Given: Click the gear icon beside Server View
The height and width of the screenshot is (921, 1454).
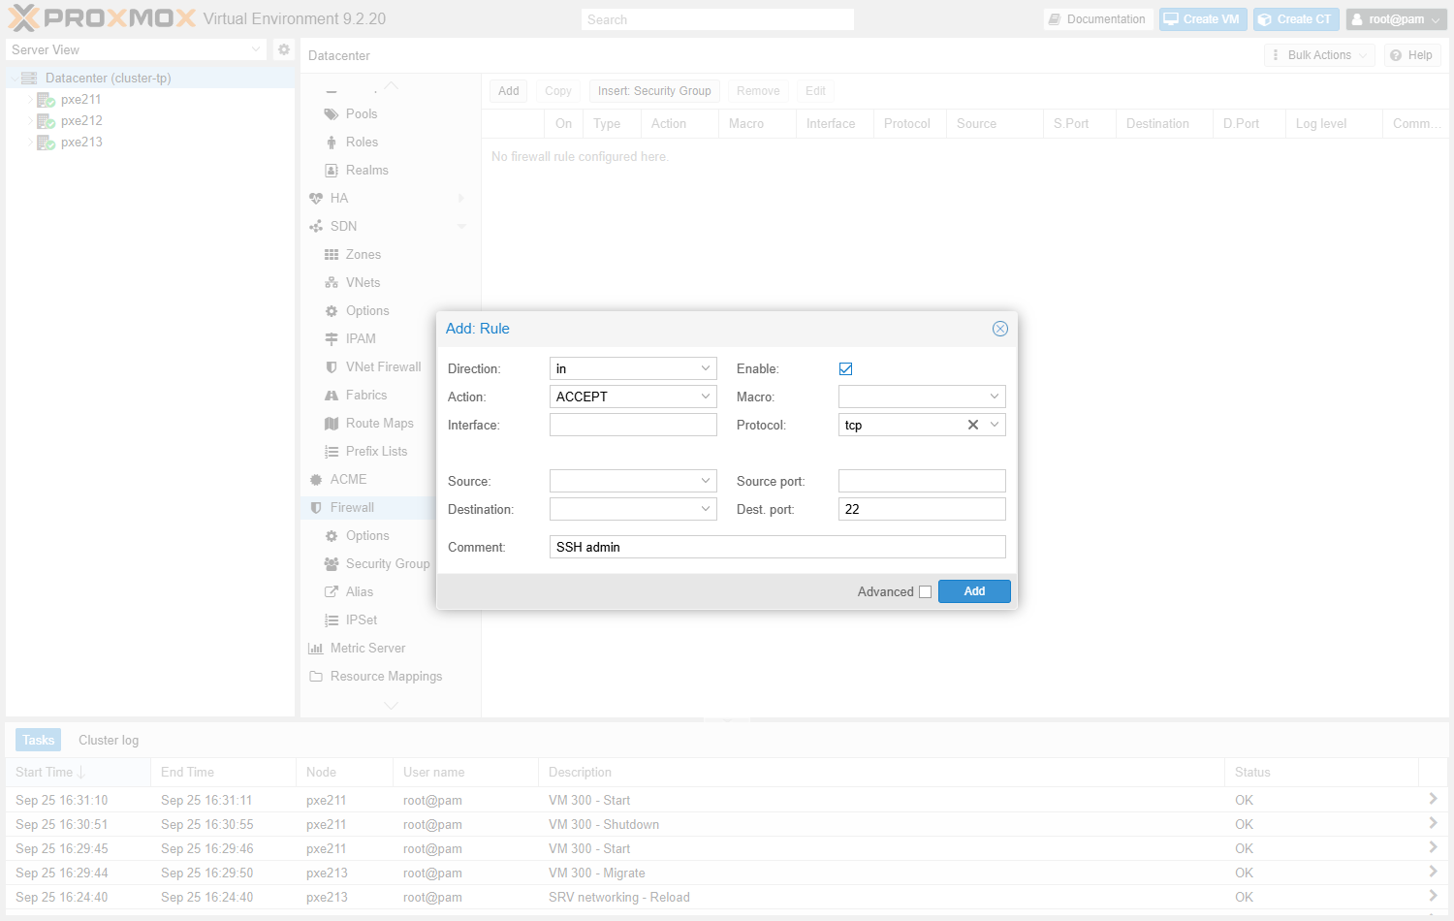Looking at the screenshot, I should tap(284, 49).
